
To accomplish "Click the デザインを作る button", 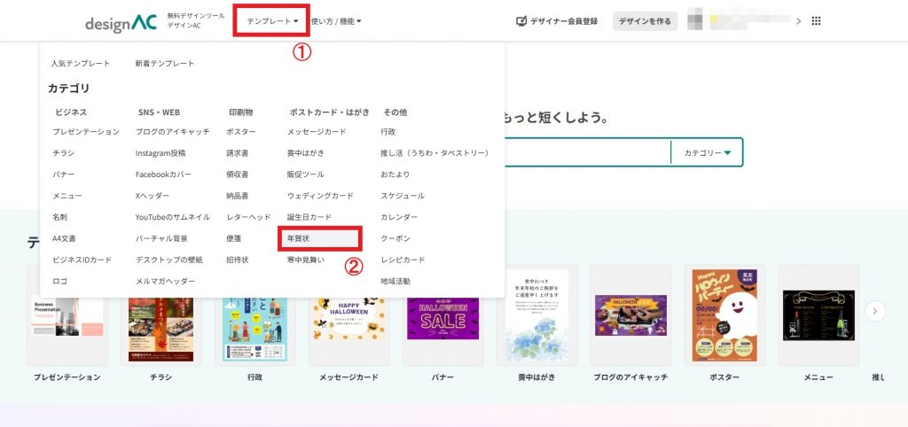I will pyautogui.click(x=646, y=21).
